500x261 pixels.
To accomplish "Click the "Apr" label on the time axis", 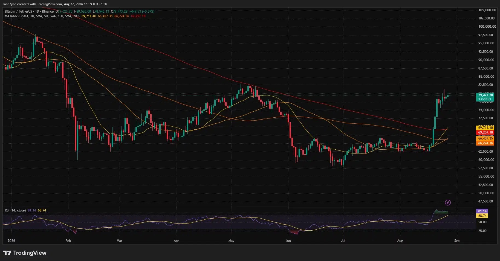I will coord(176,241).
